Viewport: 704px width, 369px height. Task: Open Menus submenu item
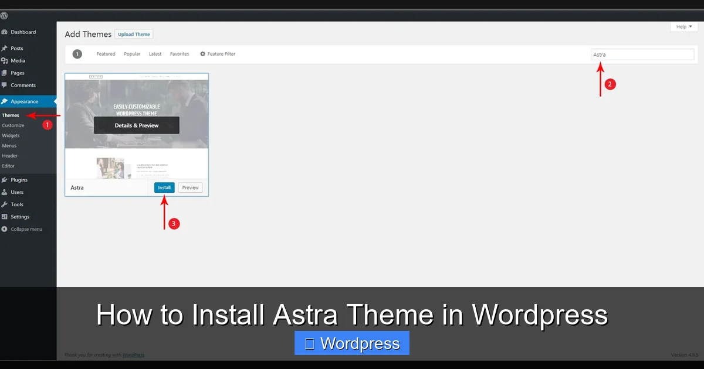(x=9, y=145)
